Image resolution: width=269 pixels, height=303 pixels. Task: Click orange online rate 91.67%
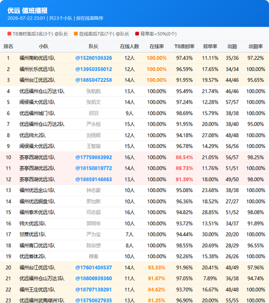pyautogui.click(x=156, y=279)
